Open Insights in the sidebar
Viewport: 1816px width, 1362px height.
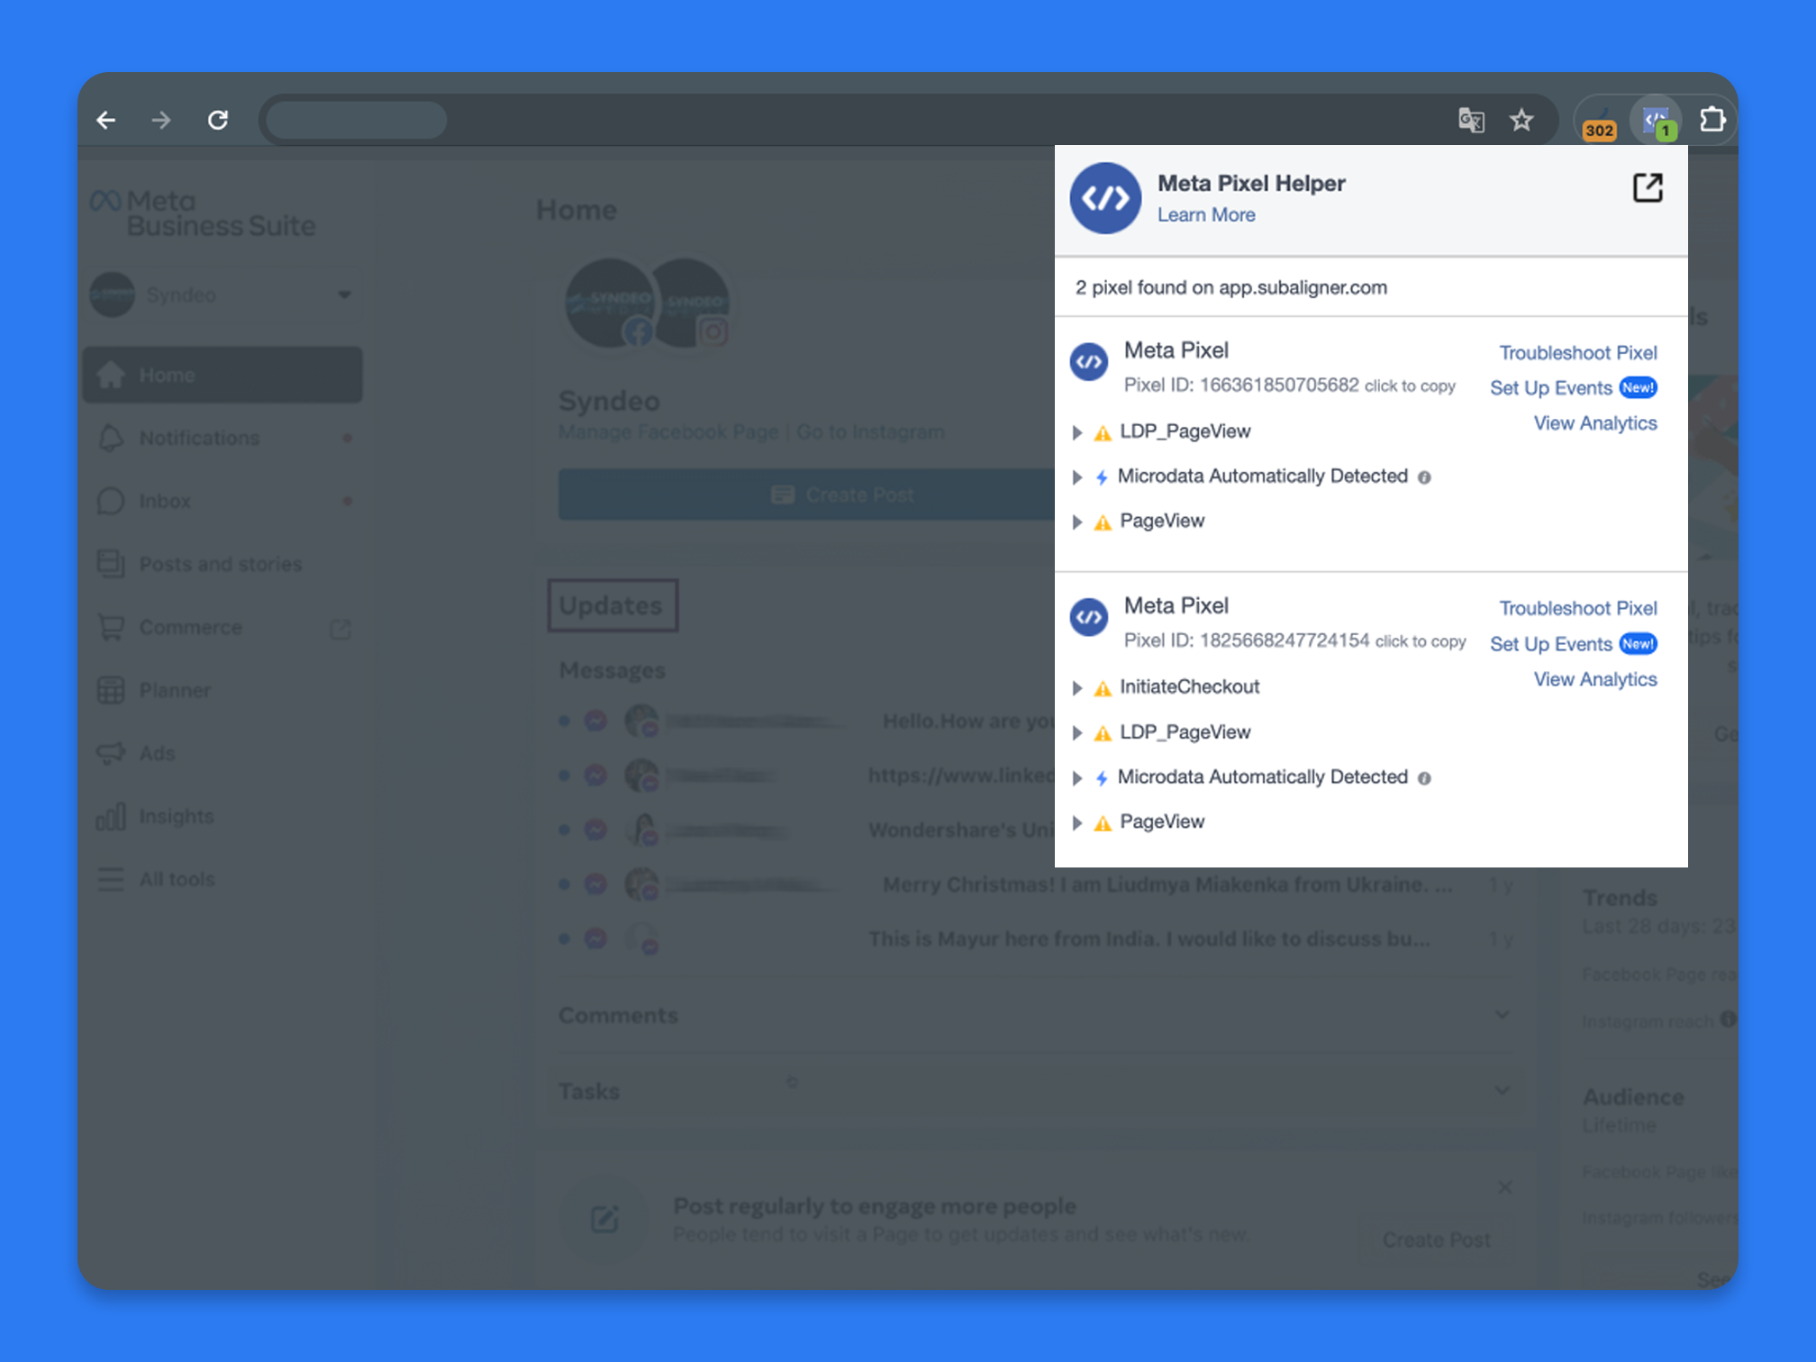222,816
